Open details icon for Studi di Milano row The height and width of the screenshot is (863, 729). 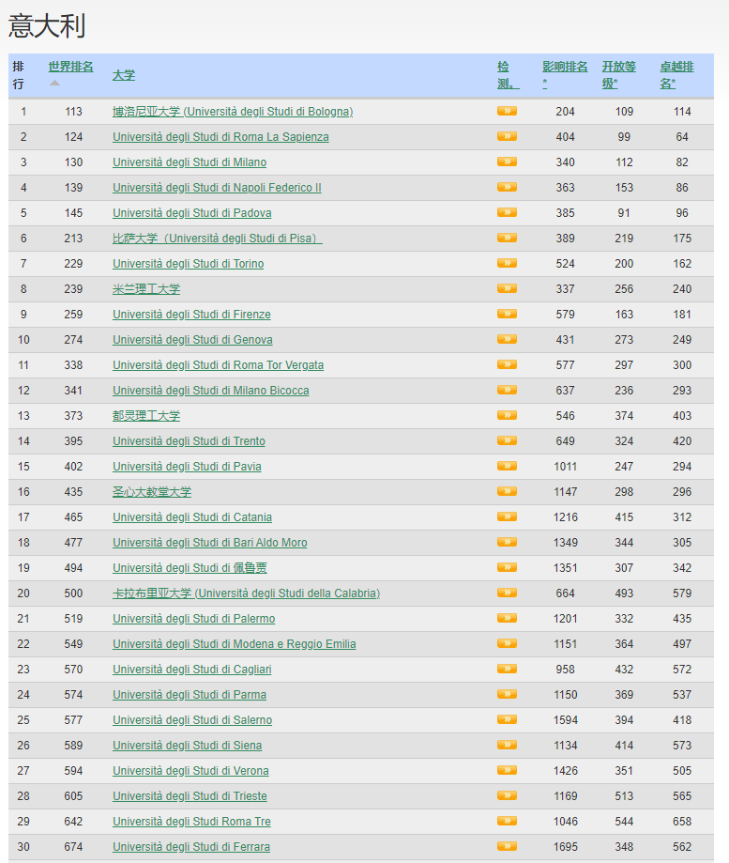tap(507, 162)
